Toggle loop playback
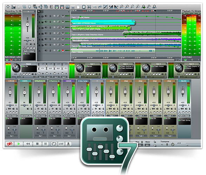Viewport: 206px width, 175px height. 54,144
